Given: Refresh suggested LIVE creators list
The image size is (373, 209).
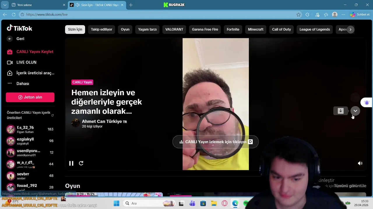Looking at the screenshot, I should pyautogui.click(x=52, y=115).
